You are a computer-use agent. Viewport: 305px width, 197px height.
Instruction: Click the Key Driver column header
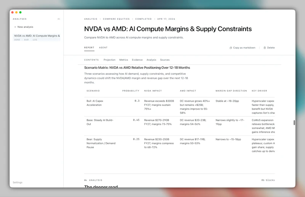(x=260, y=91)
